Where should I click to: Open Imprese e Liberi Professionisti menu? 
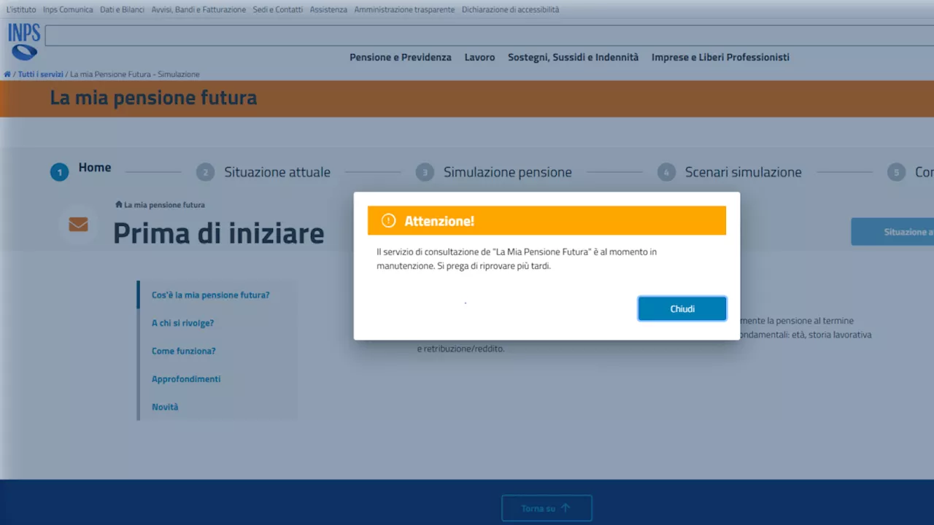(720, 57)
